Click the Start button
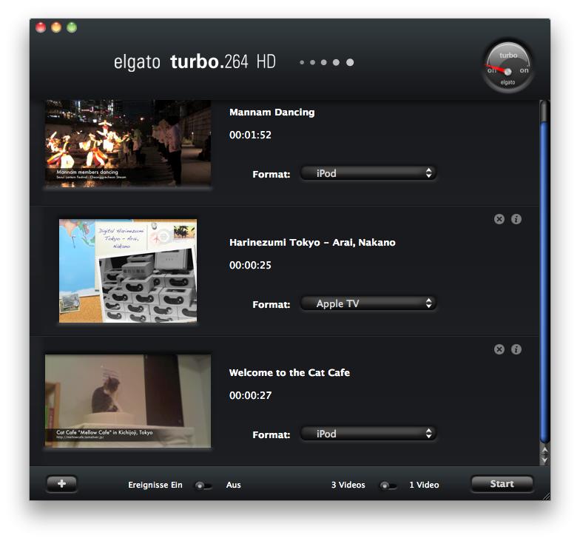This screenshot has height=541, width=580. point(502,484)
